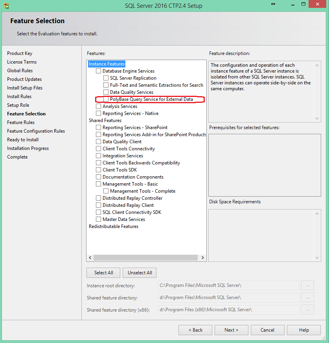The height and width of the screenshot is (343, 329).
Task: Click the Feature Selection step
Action: pyautogui.click(x=26, y=114)
